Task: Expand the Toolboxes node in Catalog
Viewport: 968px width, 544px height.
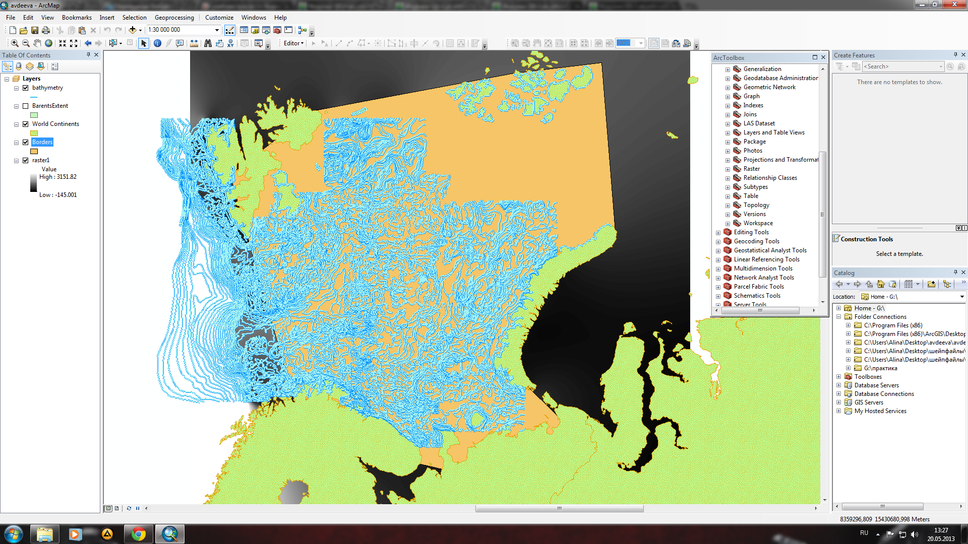Action: click(838, 377)
